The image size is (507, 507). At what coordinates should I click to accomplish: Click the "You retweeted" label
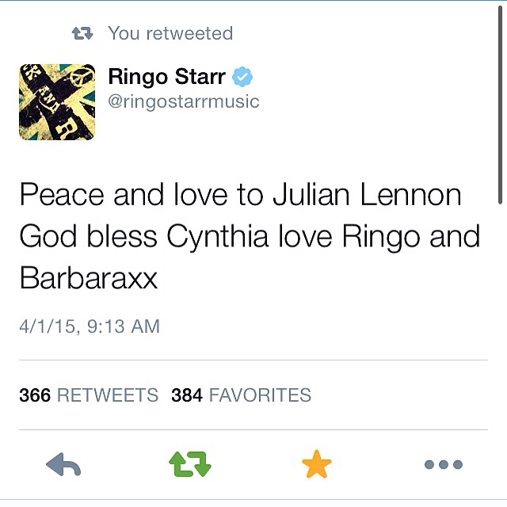(x=170, y=33)
